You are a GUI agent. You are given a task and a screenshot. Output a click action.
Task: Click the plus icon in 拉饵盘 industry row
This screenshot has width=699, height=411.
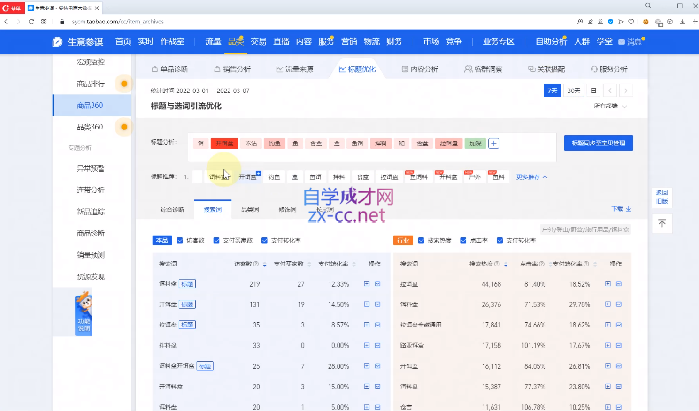click(608, 284)
